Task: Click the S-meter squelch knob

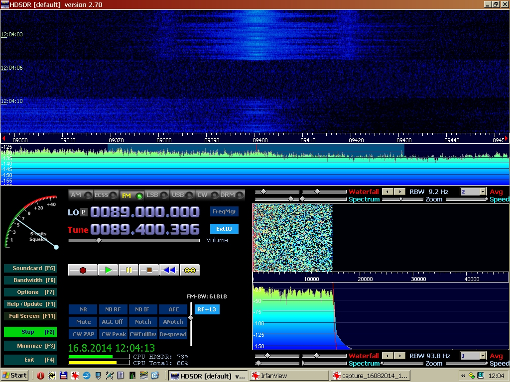Action: click(x=56, y=247)
